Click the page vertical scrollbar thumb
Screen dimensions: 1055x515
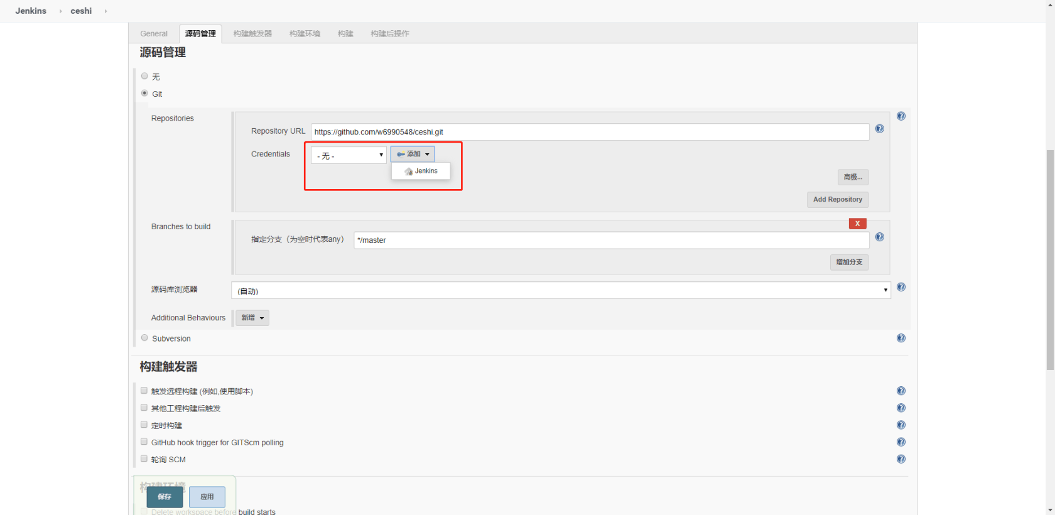(x=1050, y=260)
